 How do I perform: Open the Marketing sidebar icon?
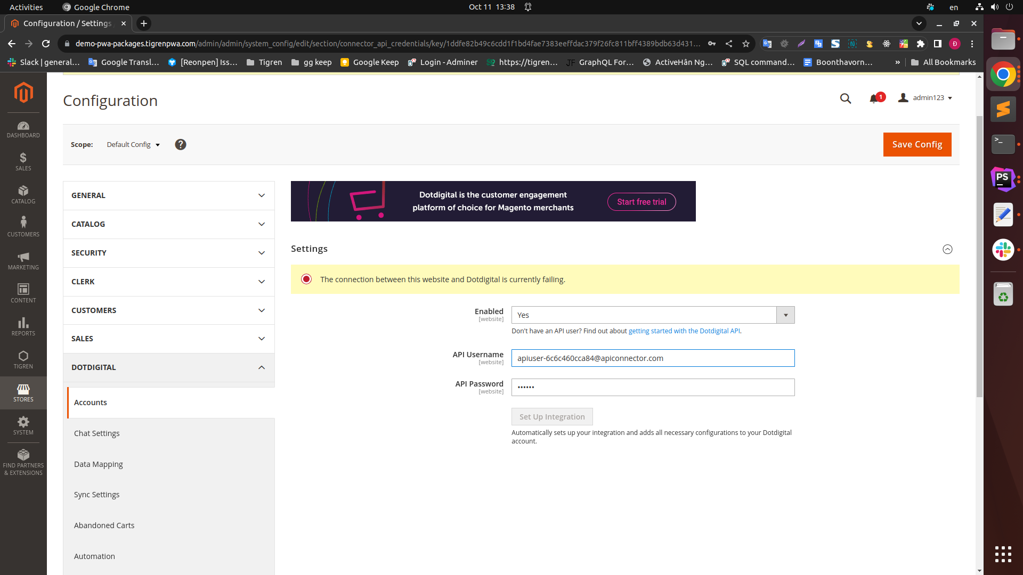pos(23,261)
